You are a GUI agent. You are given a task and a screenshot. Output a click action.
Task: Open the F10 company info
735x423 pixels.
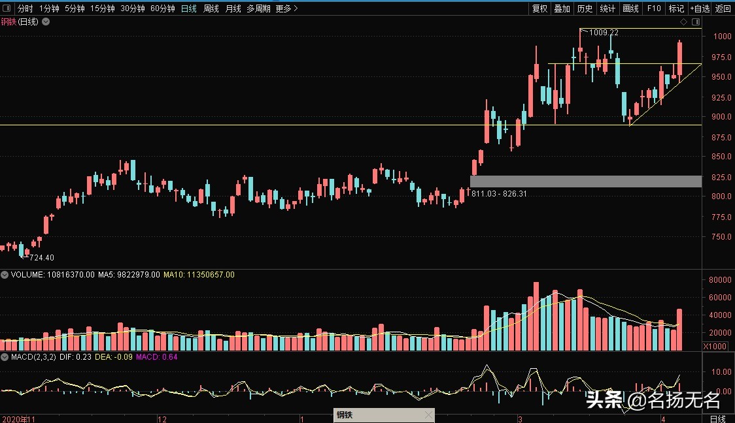tap(653, 8)
